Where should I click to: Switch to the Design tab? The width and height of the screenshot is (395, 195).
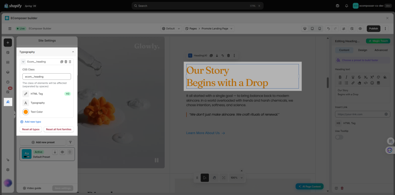[x=363, y=50]
